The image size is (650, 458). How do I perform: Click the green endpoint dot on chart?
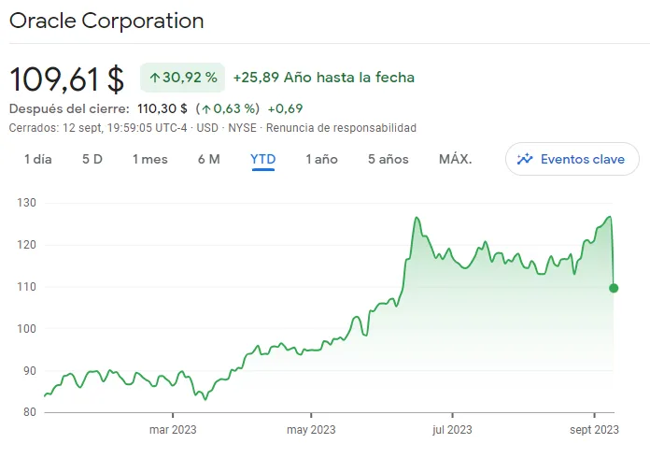(x=614, y=288)
